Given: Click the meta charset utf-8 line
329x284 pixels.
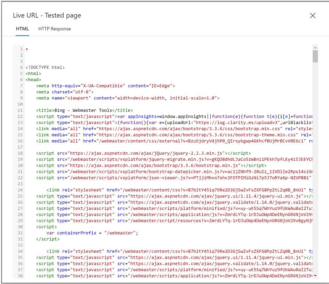Looking at the screenshot, I should coord(65,92).
